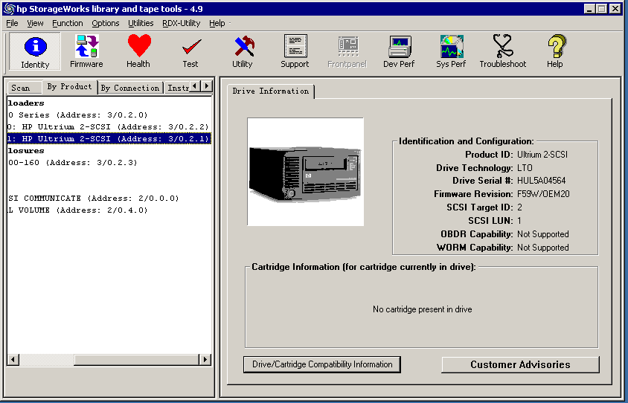Viewport: 628px width, 403px height.
Task: Click the Drive Technology value LTO
Action: click(x=525, y=168)
